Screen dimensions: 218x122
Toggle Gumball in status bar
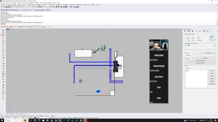pyautogui.click(x=75, y=118)
